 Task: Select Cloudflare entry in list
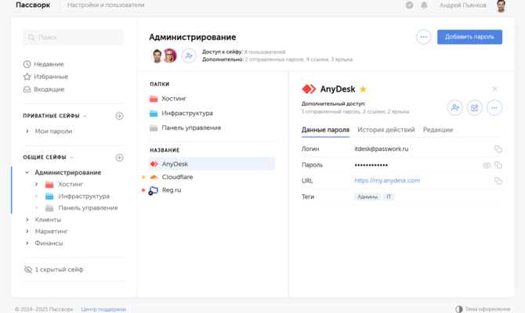(177, 177)
